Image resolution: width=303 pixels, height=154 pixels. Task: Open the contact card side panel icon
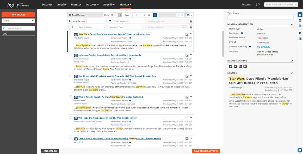pos(300,20)
